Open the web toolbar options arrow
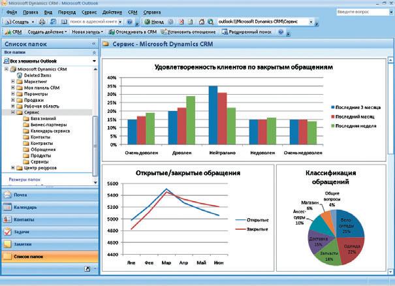395x286 pixels. [317, 24]
